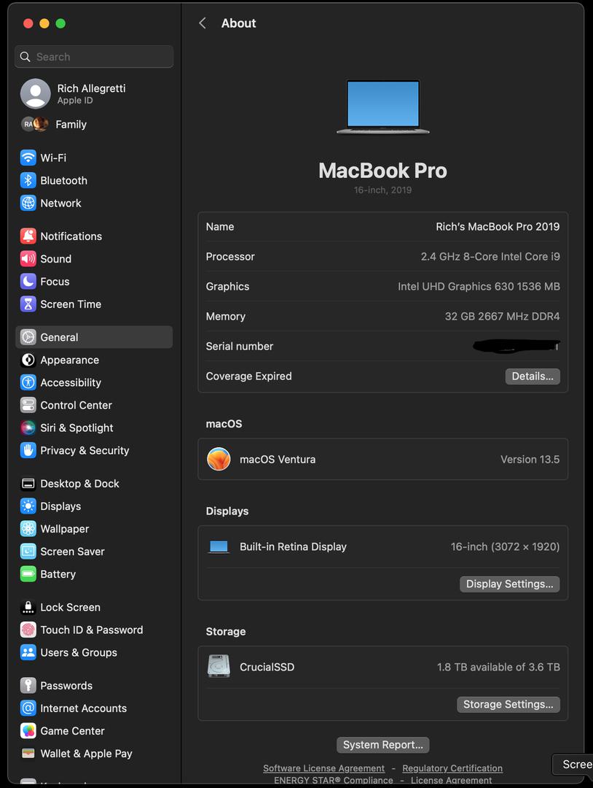Open the Screen Saver icon

[x=28, y=552]
